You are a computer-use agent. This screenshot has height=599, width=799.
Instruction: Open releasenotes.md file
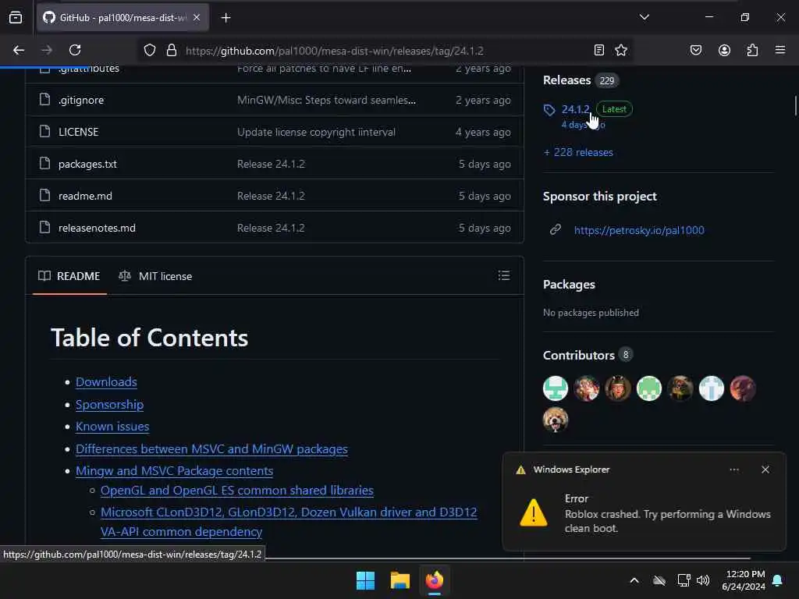coord(97,229)
